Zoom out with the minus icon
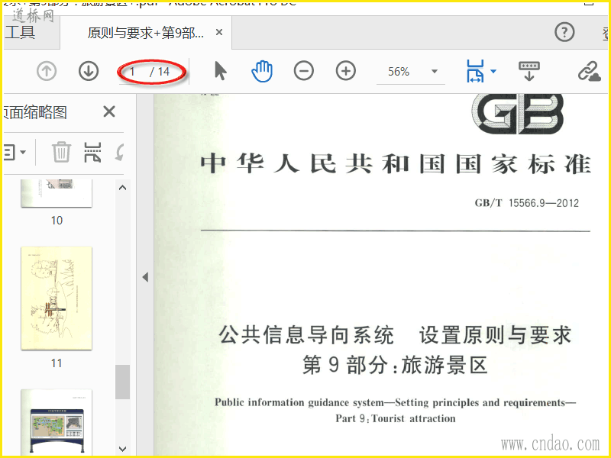Viewport: 611px width, 458px height. point(304,71)
